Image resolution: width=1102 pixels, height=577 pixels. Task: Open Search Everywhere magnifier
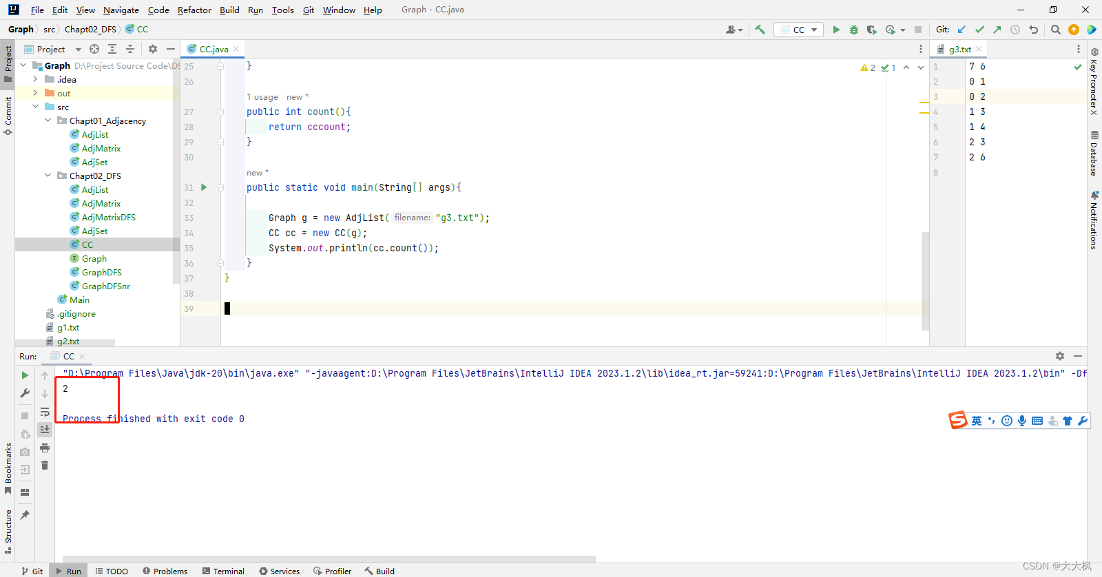point(1056,30)
